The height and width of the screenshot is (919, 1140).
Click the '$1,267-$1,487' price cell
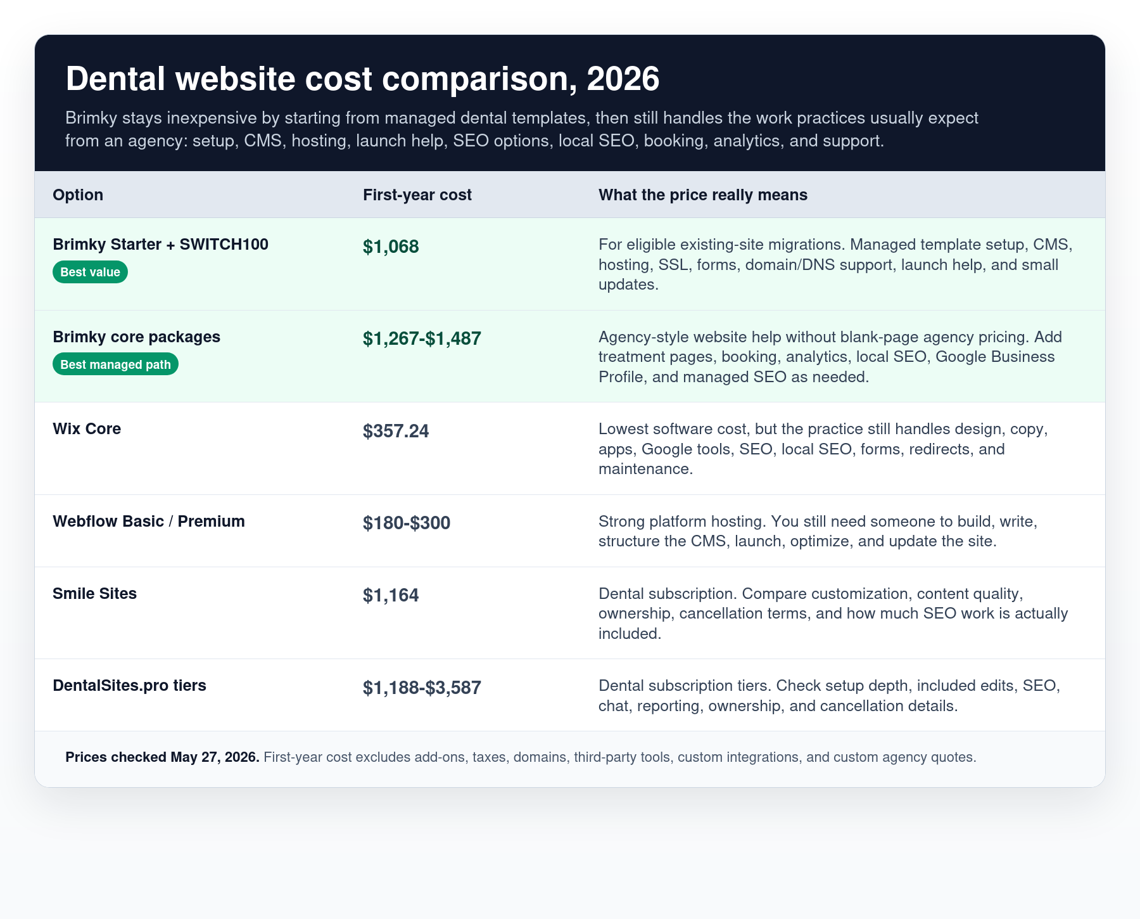tap(422, 338)
